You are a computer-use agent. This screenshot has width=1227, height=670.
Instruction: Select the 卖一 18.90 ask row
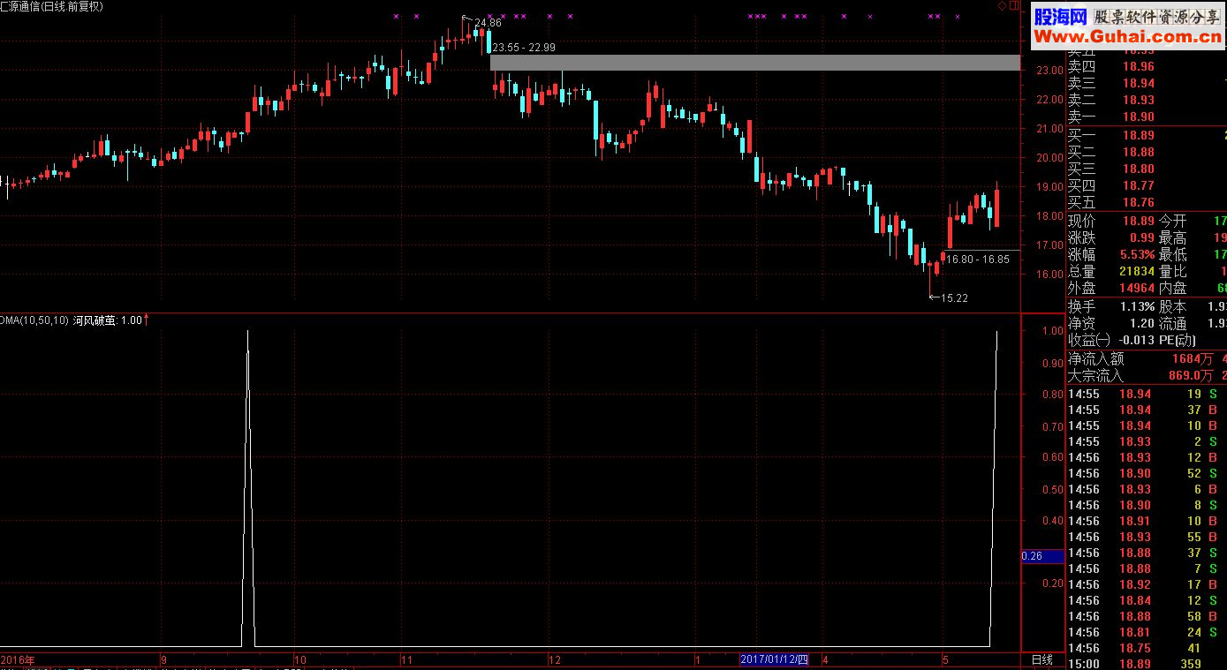[x=1147, y=117]
